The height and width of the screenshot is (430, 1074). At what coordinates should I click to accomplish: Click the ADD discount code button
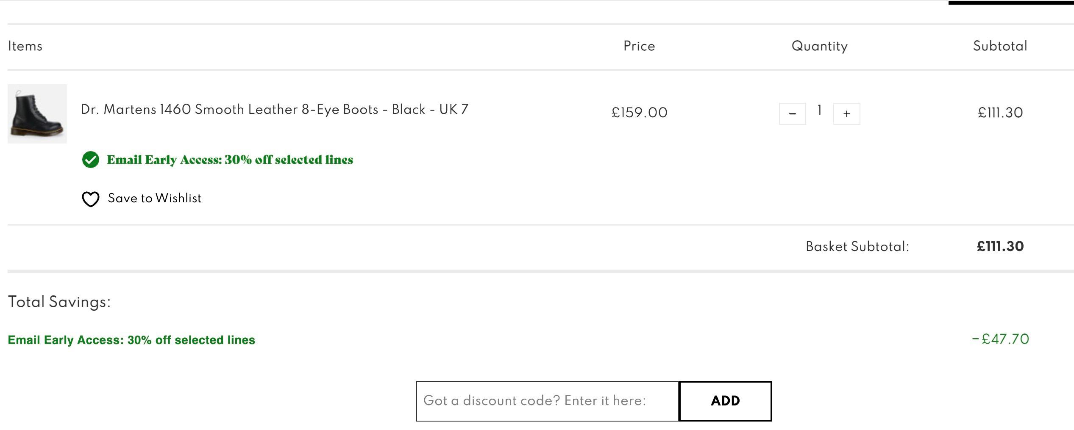pos(725,401)
